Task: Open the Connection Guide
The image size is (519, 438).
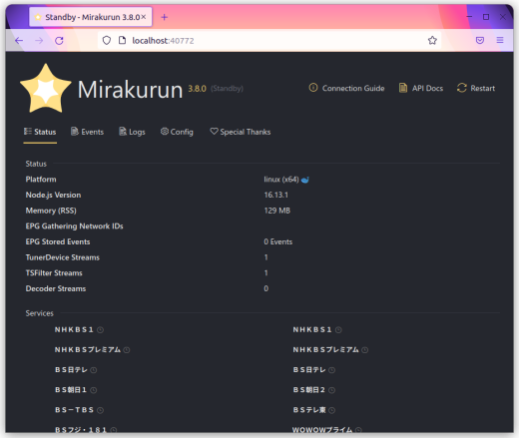Action: pyautogui.click(x=346, y=88)
